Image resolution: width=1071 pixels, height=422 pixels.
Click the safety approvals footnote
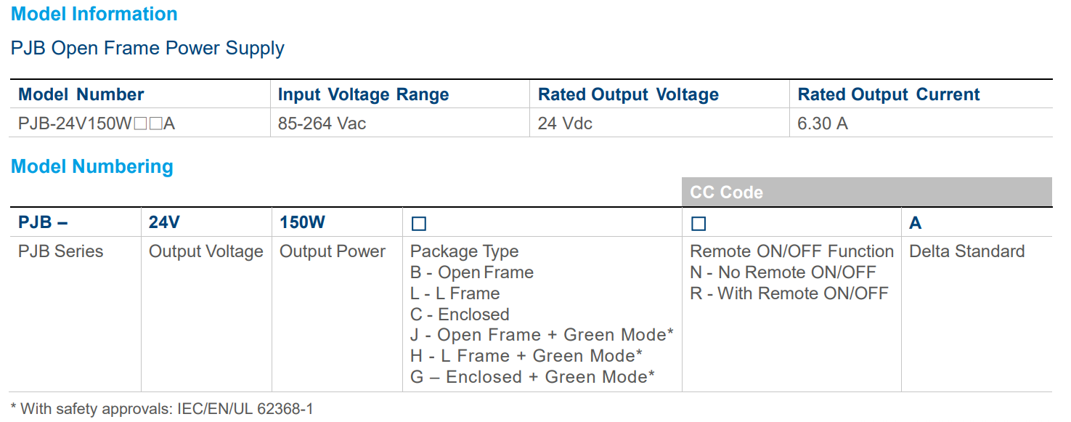click(162, 409)
